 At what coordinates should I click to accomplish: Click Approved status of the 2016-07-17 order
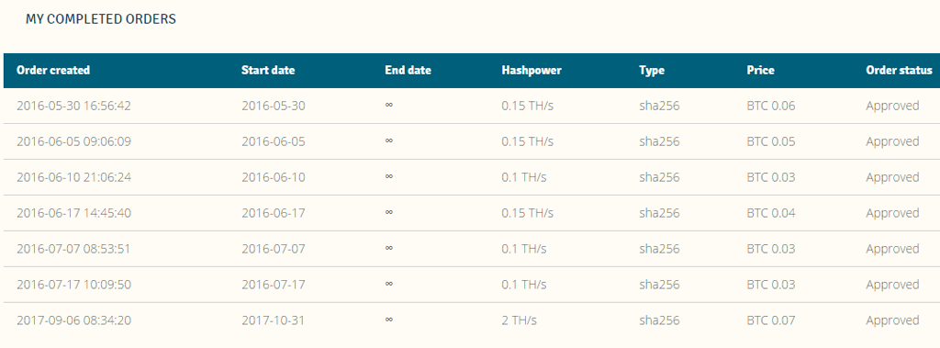tap(892, 285)
